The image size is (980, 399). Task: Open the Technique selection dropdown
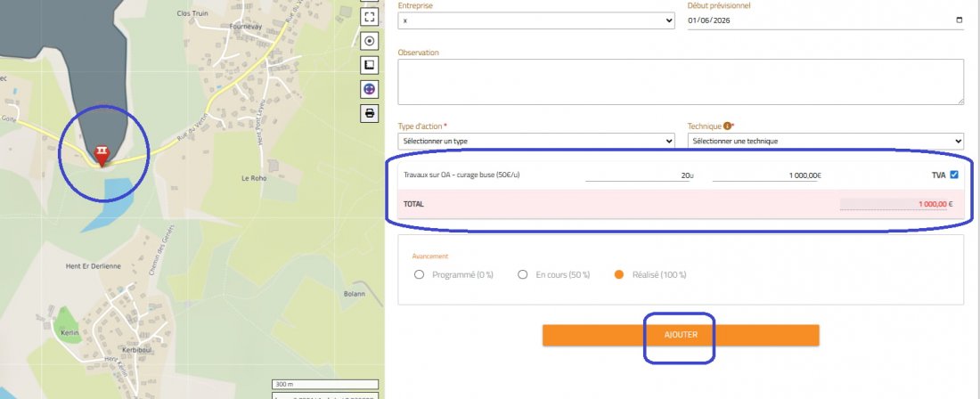(825, 141)
